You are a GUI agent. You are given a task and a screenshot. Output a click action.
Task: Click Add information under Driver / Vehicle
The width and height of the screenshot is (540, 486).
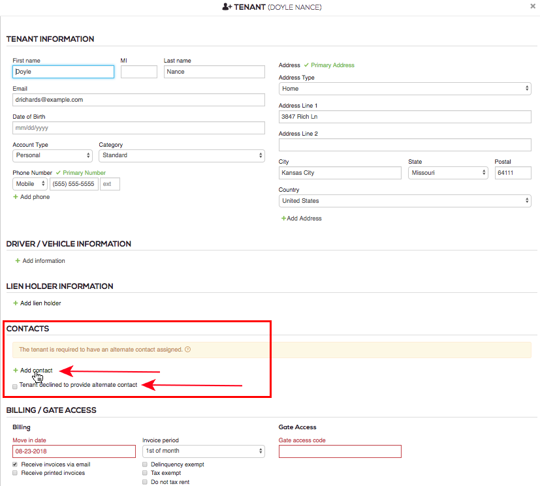[x=43, y=261]
